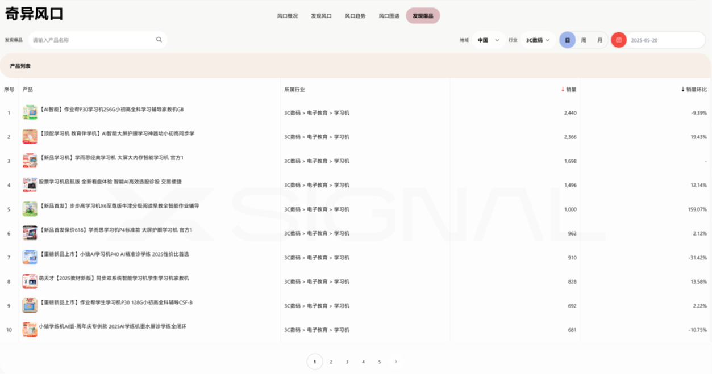Click the 请输入产品名称 search field
This screenshot has height=374, width=712.
pos(91,40)
